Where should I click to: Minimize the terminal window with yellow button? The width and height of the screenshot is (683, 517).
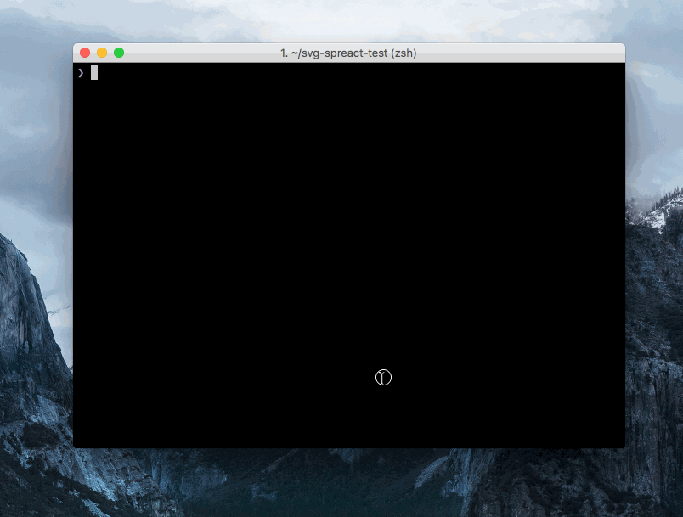click(x=102, y=53)
